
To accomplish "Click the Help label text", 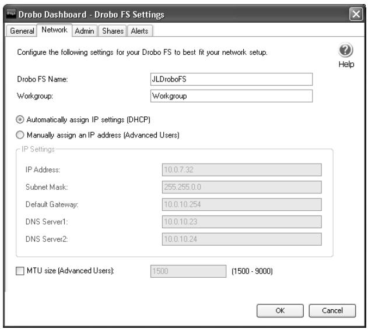I will [346, 64].
